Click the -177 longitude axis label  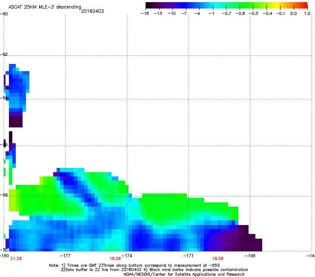pos(65,256)
